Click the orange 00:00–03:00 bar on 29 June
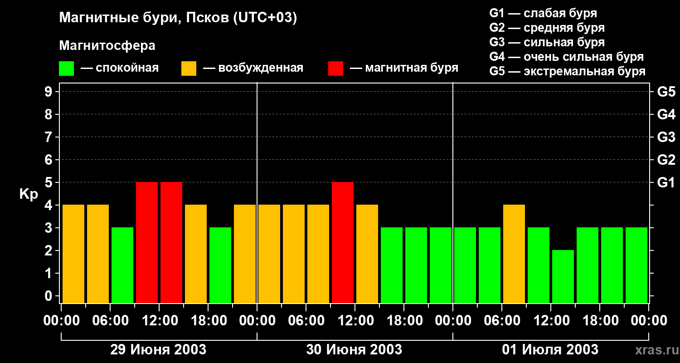Viewport: 680px width, 363px height. [73, 254]
